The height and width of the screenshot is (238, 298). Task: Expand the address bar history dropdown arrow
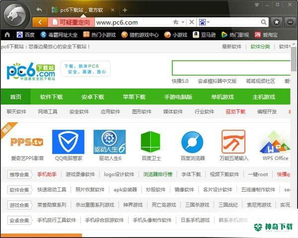[183, 22]
